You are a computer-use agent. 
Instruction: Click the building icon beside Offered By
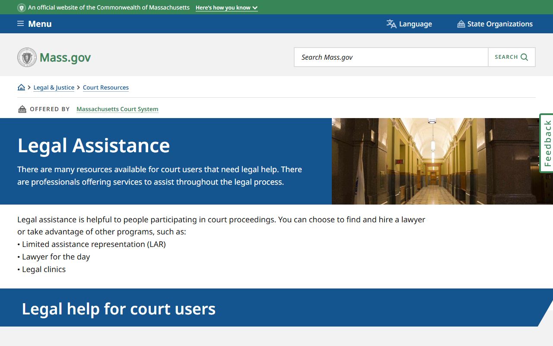pos(22,109)
